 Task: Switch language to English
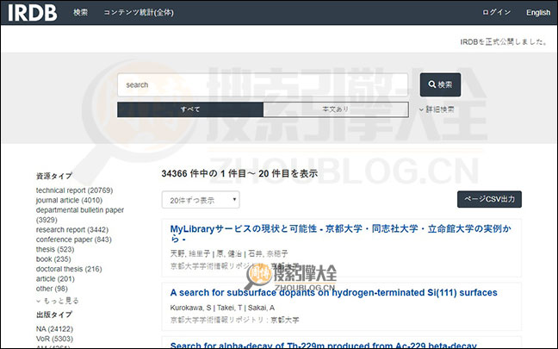(538, 12)
